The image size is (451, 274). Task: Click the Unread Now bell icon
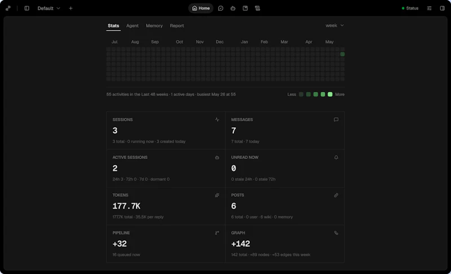tap(336, 157)
